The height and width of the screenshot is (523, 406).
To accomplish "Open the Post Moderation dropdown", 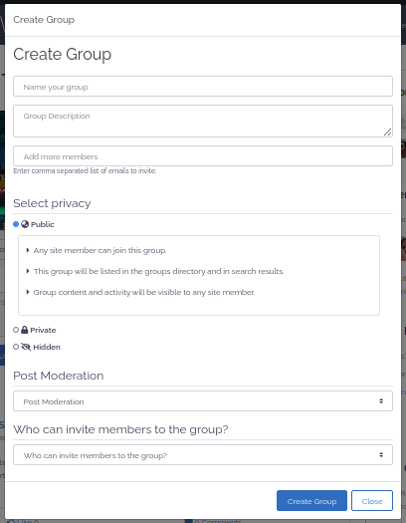I will pos(203,400).
